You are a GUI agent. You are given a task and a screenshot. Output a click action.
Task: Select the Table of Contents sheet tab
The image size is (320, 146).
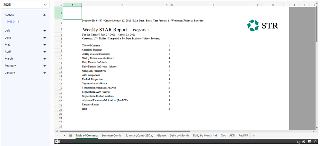[87, 135]
